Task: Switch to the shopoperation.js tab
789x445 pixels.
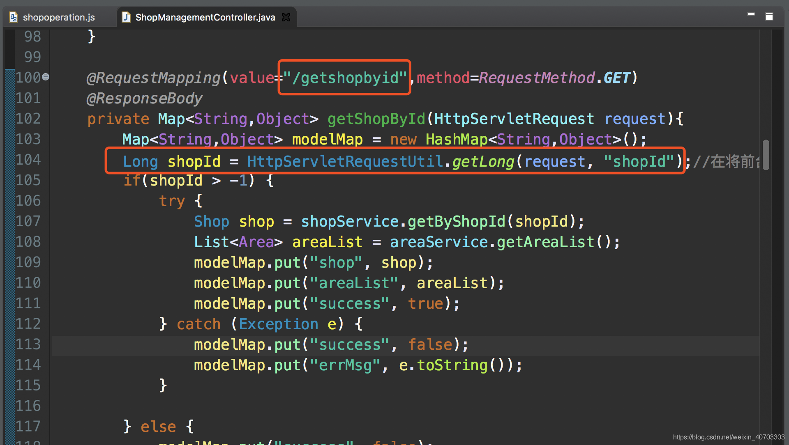Action: point(58,17)
